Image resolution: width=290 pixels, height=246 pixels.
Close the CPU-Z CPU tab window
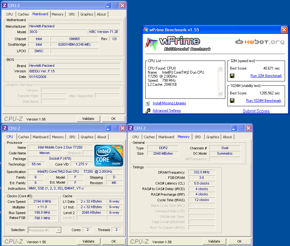click(x=123, y=128)
